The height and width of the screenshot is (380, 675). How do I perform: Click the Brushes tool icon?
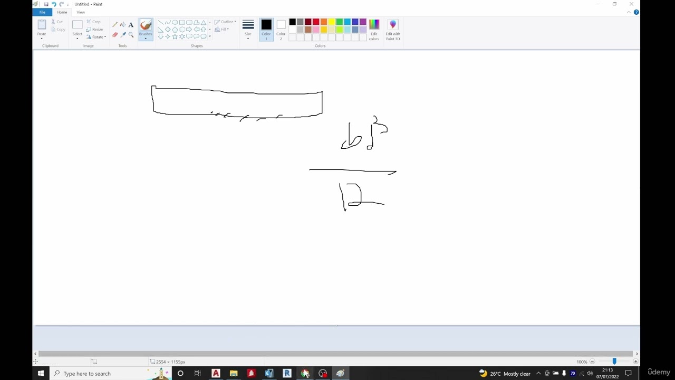(146, 25)
